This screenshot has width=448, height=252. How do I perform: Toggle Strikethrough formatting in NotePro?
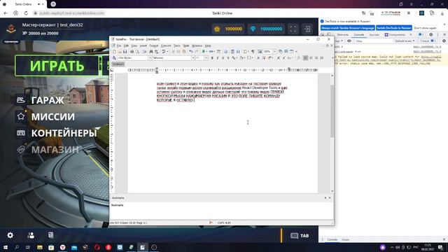[228, 58]
